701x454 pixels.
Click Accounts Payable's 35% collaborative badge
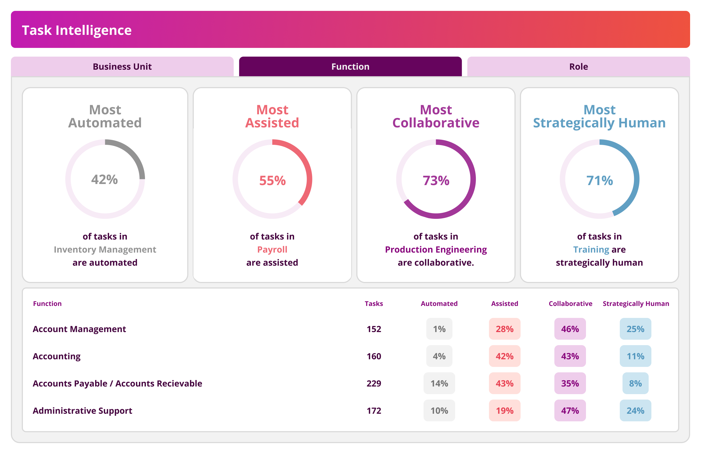[570, 384]
